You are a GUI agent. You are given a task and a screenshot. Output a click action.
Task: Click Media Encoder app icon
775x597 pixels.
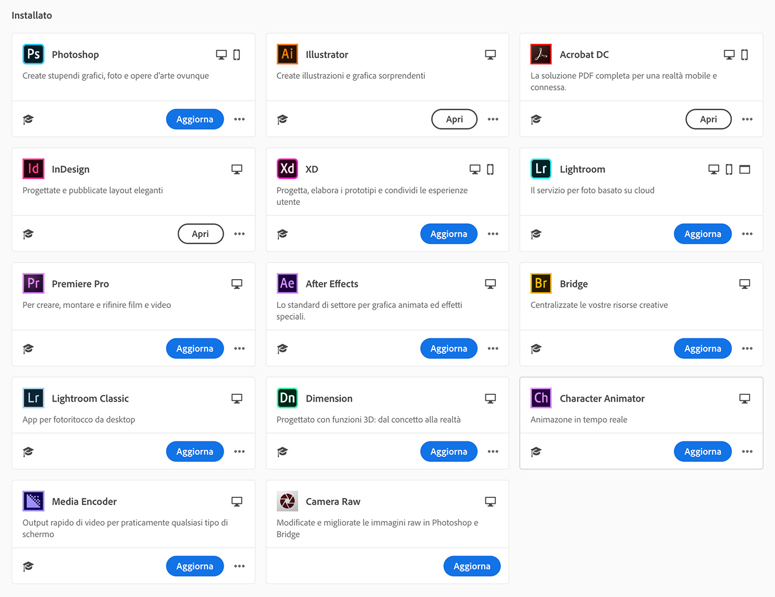(33, 501)
